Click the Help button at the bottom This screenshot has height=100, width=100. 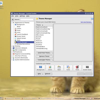39,74
